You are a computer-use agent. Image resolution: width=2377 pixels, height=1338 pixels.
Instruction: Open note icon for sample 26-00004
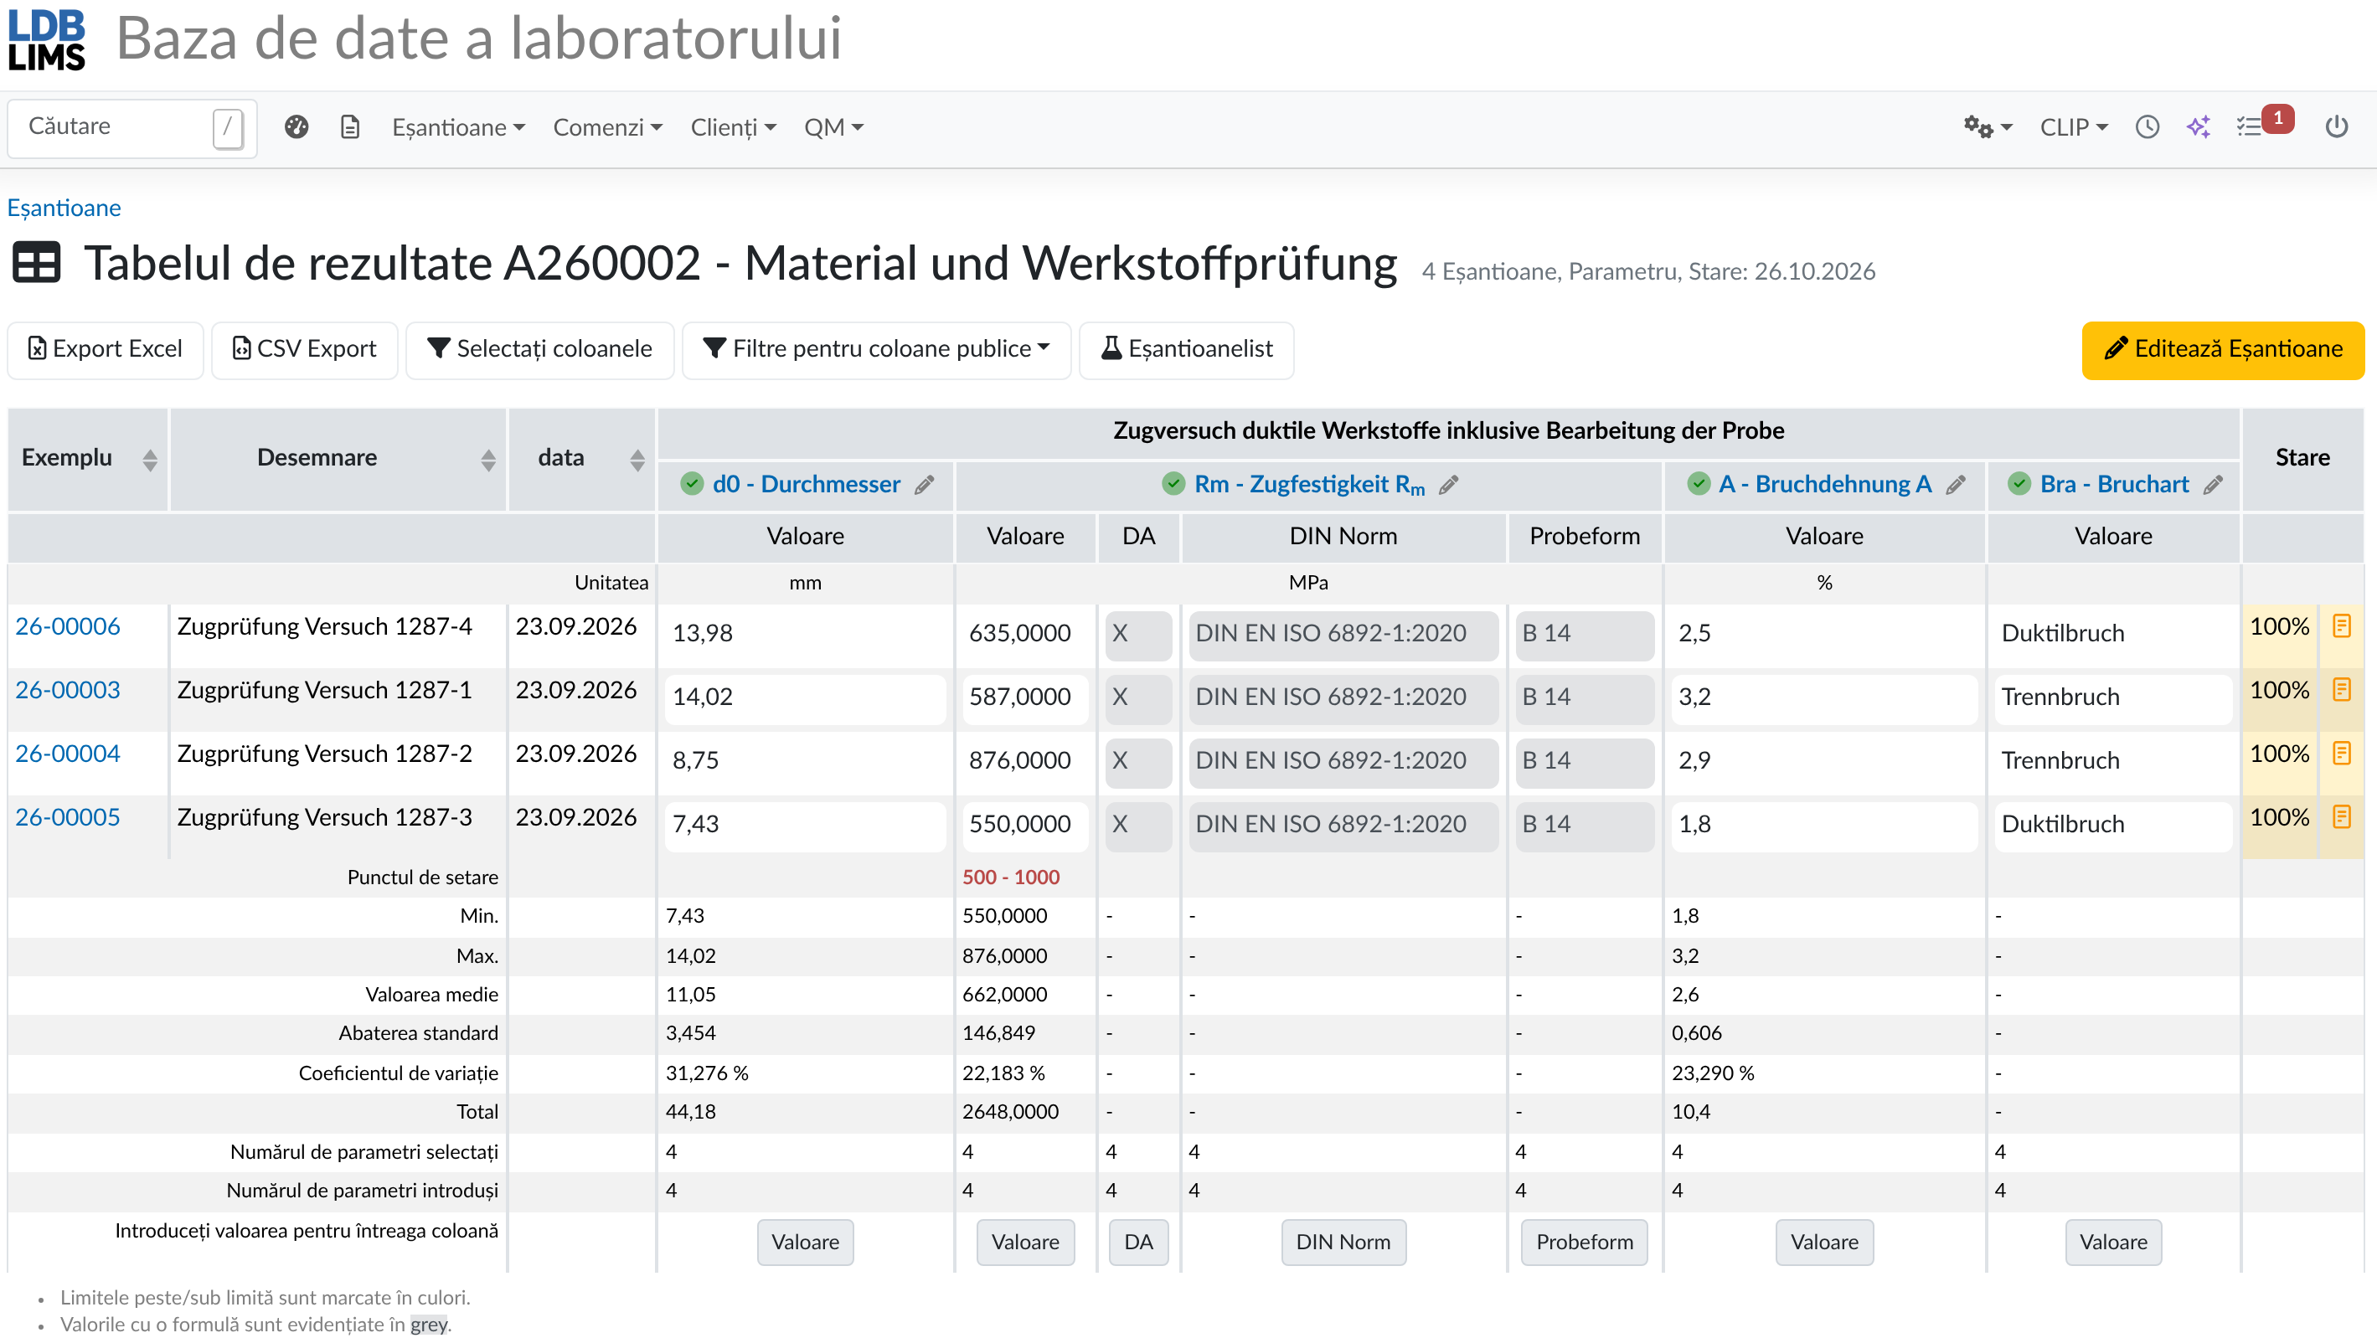pyautogui.click(x=2342, y=754)
